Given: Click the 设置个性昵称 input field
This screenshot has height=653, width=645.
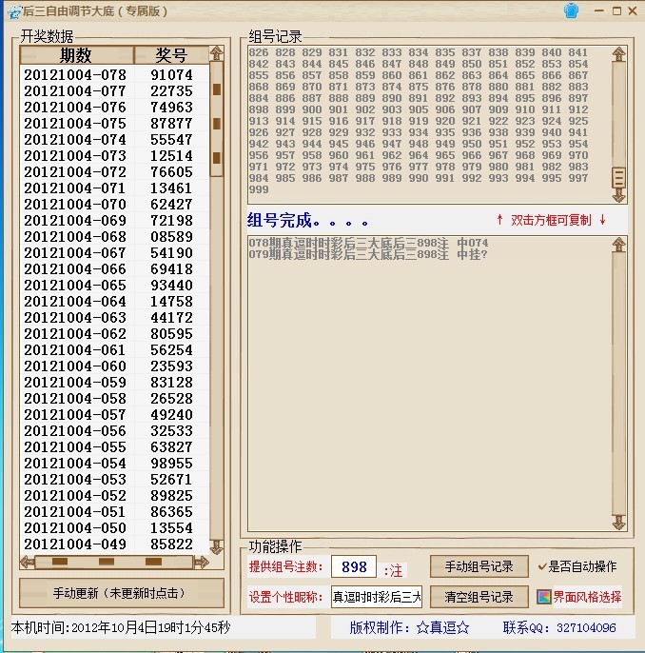Looking at the screenshot, I should [x=377, y=597].
